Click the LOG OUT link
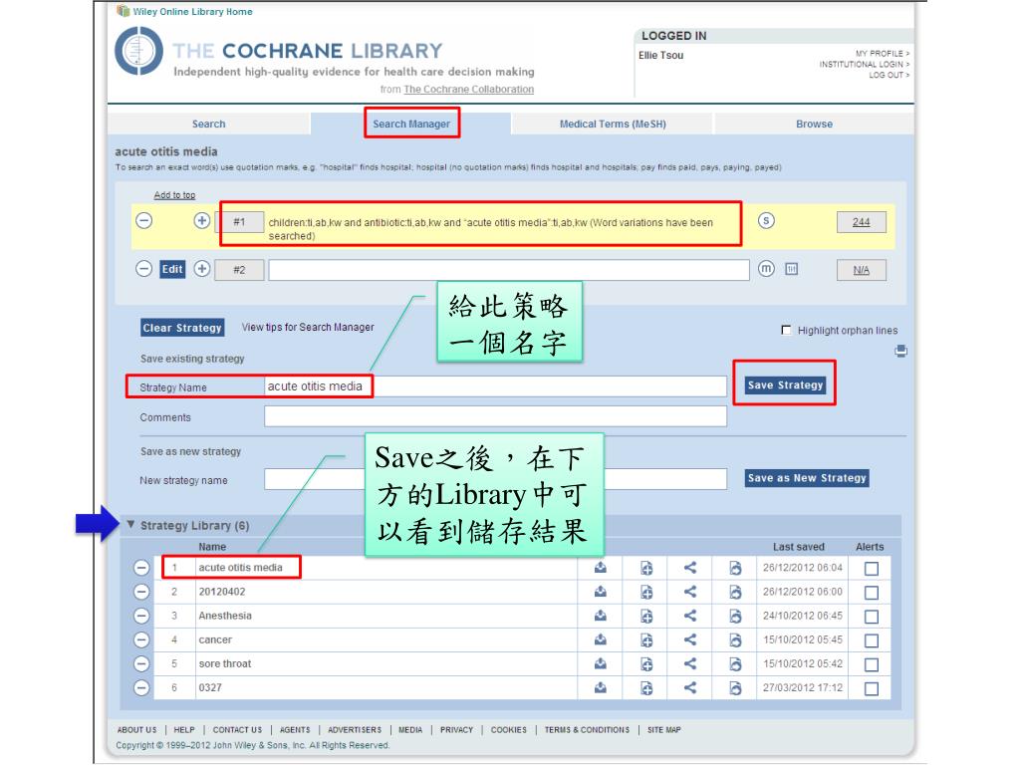Screen dimensions: 1020x765 (890, 75)
